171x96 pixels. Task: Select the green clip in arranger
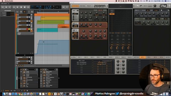[x=50, y=22]
